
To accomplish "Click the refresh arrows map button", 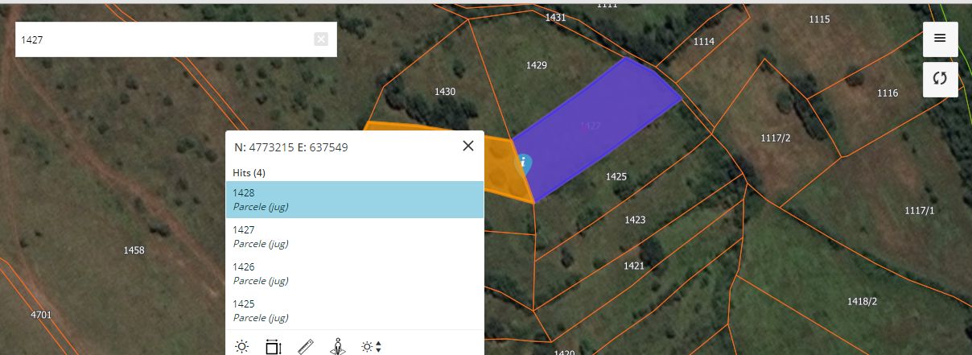I will click(x=940, y=79).
